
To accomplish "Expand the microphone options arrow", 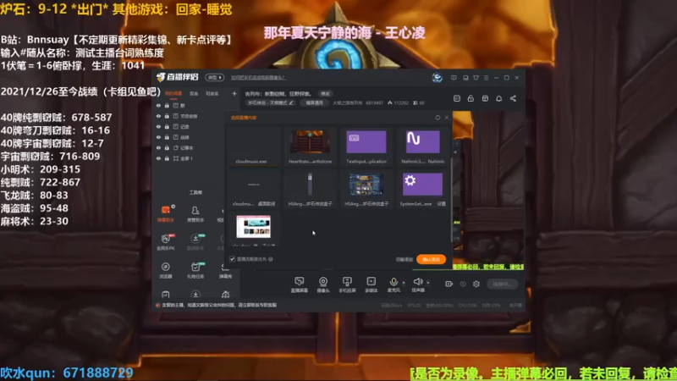I will 404,283.
